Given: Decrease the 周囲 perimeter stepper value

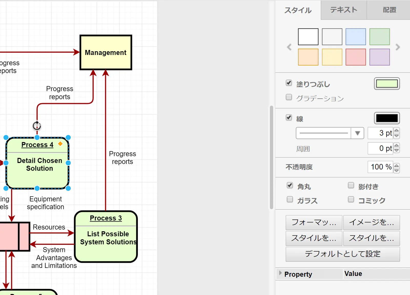Looking at the screenshot, I should (x=396, y=150).
